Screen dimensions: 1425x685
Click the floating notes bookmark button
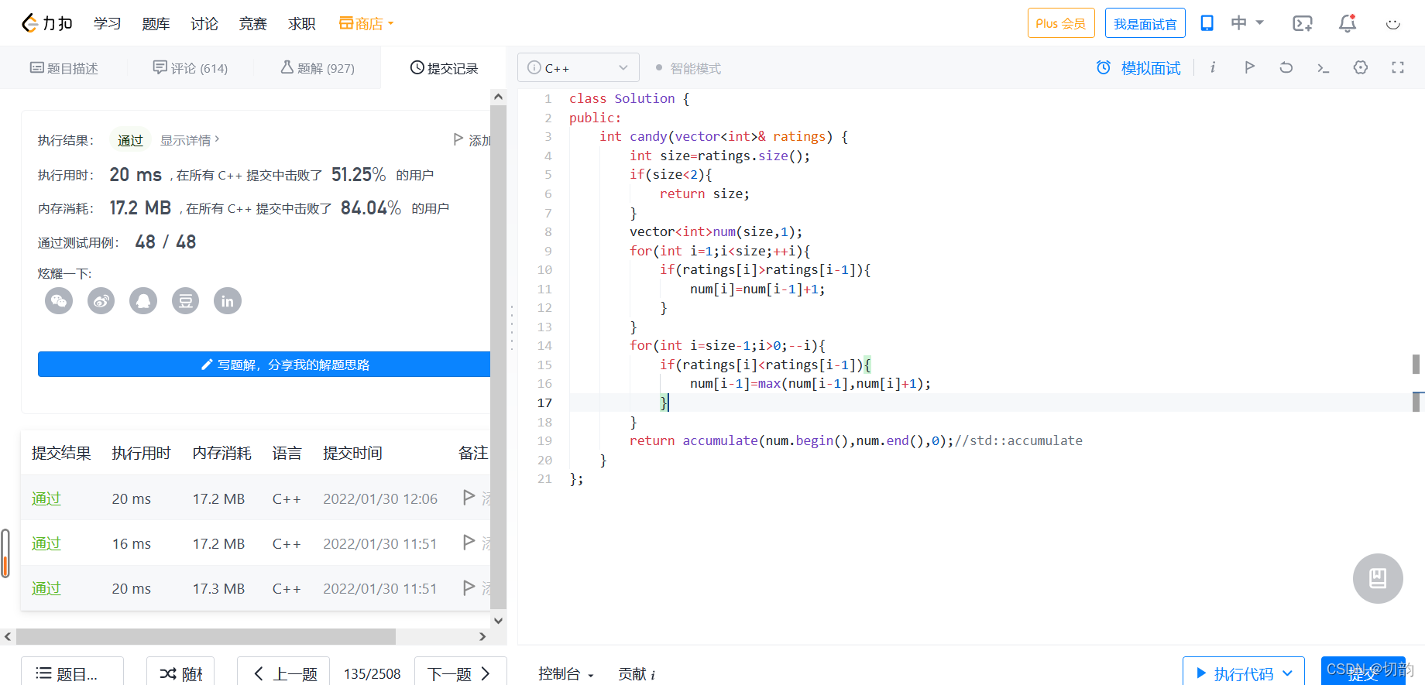(x=1378, y=578)
